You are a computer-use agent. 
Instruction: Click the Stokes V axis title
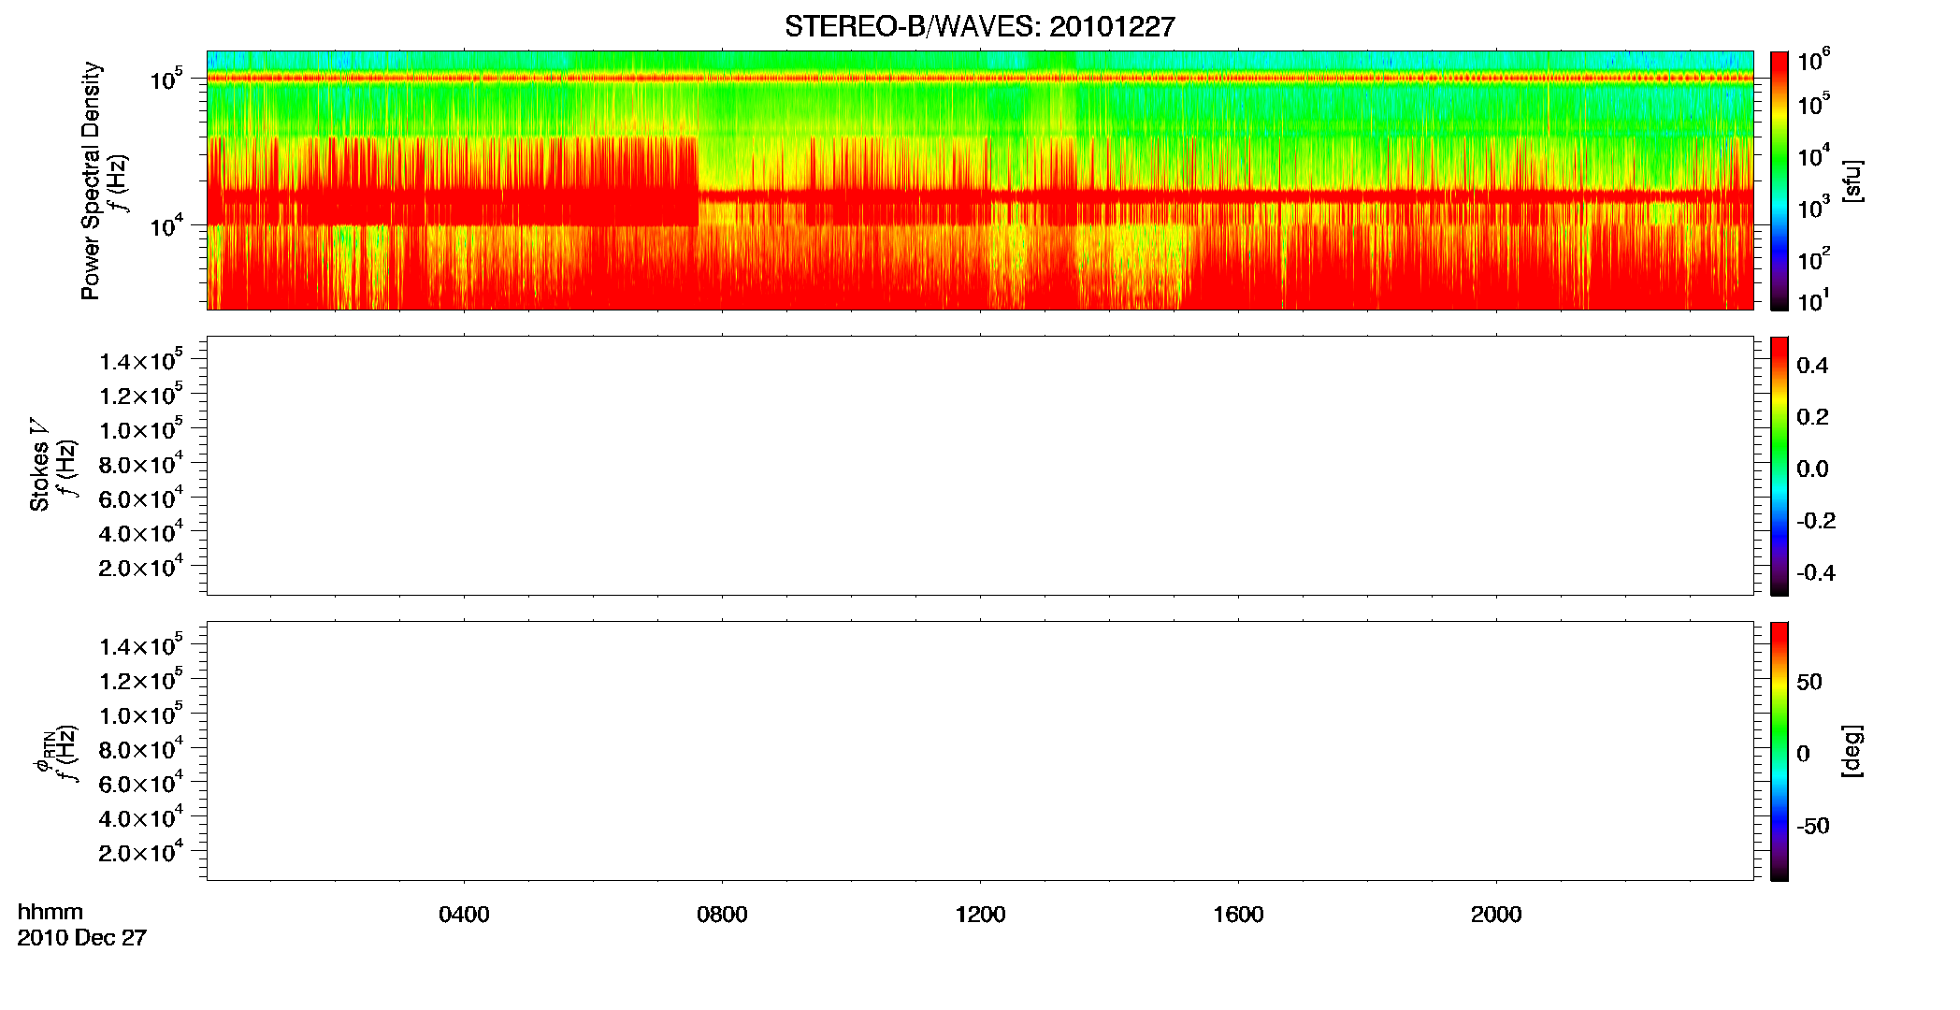39,466
